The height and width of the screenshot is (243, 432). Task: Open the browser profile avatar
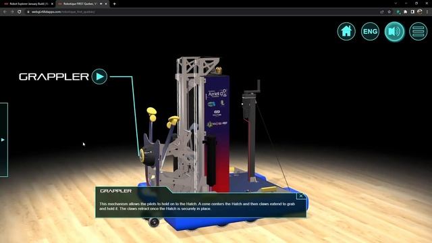point(420,11)
